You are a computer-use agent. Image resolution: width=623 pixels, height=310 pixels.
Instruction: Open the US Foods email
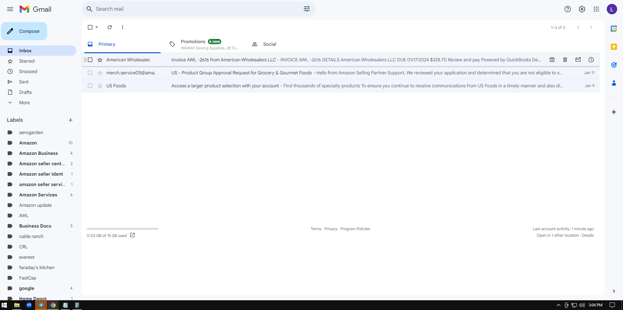tap(341, 86)
